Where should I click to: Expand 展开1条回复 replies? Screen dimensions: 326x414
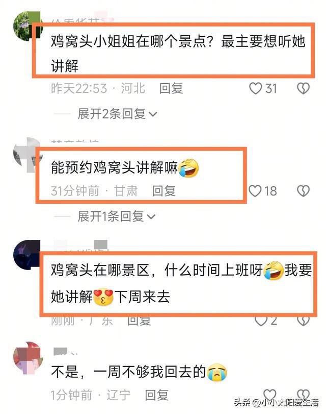pyautogui.click(x=116, y=216)
